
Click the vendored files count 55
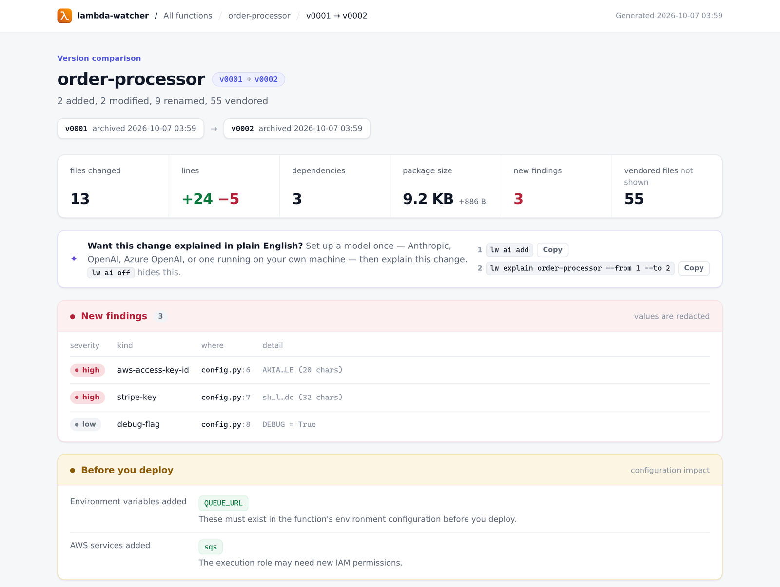tap(634, 199)
